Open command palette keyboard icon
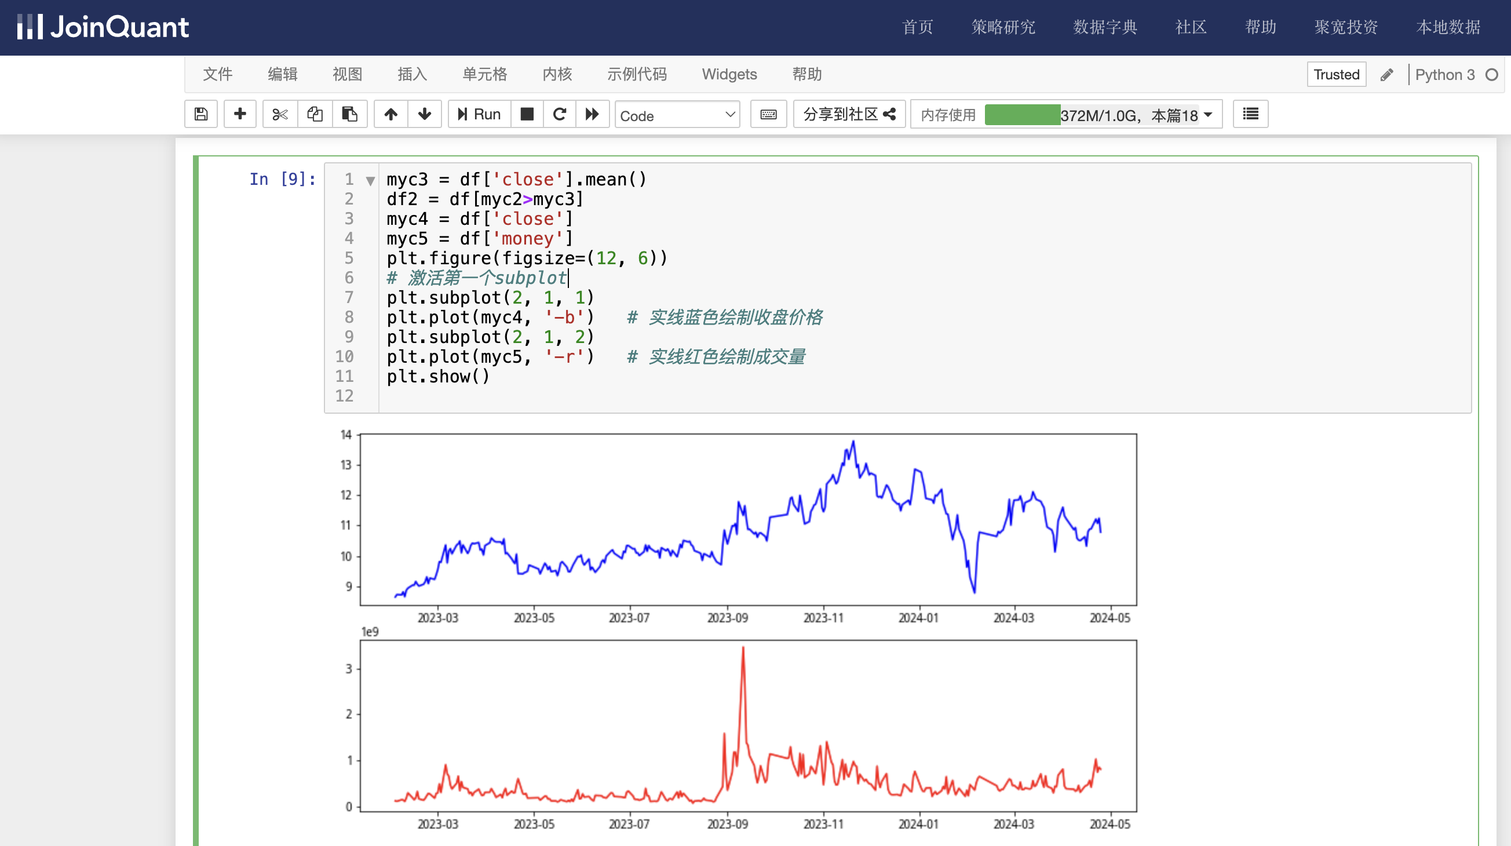This screenshot has width=1511, height=846. pos(768,114)
